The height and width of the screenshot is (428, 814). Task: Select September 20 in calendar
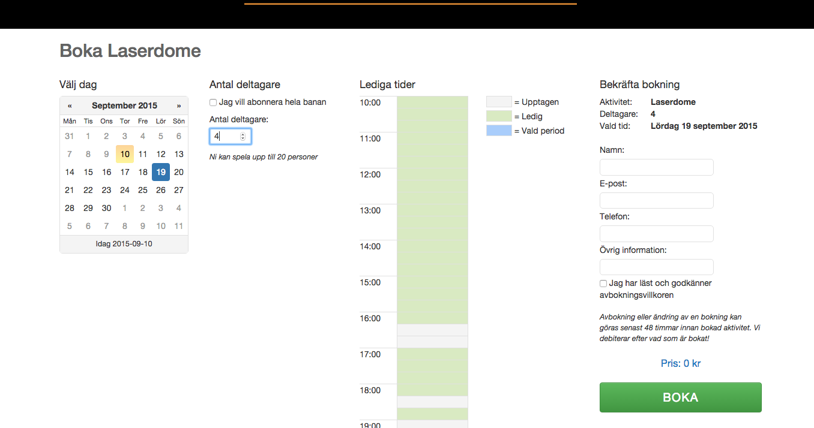[179, 172]
